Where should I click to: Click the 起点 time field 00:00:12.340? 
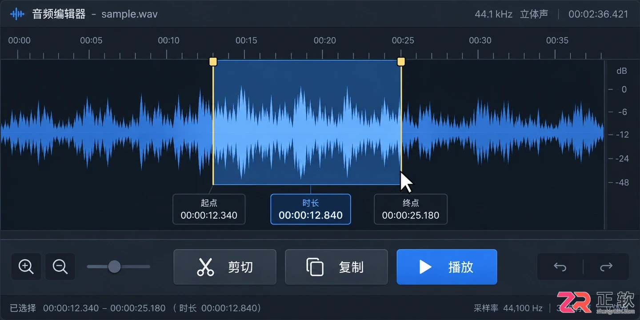(209, 209)
